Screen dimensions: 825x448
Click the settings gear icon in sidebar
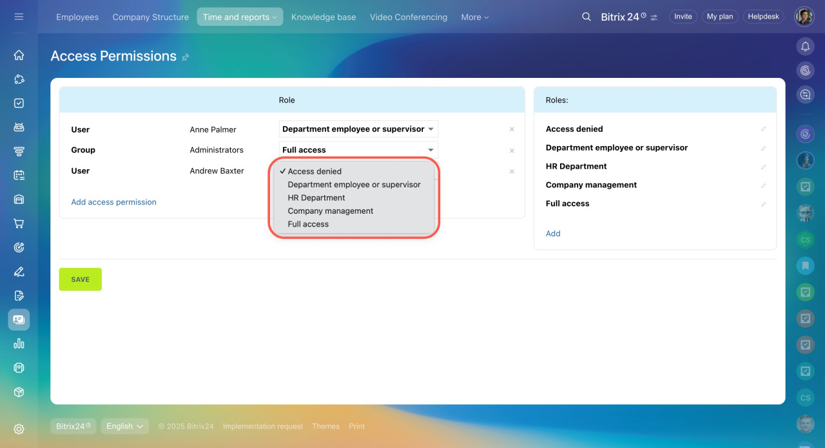(19, 429)
